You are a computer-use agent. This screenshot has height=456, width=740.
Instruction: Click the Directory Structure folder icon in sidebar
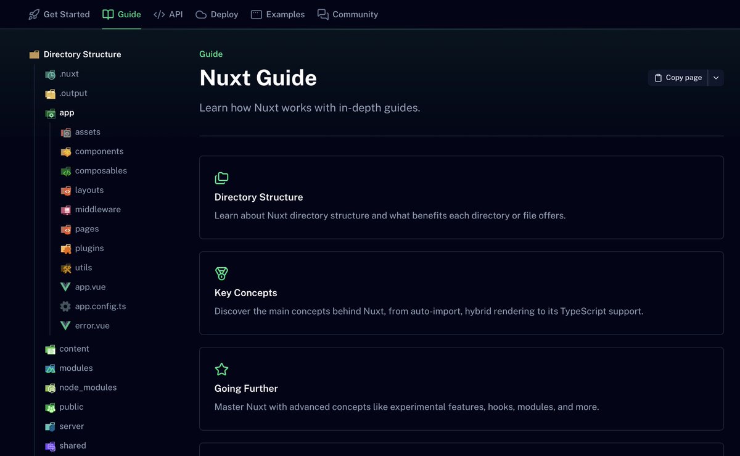[x=35, y=55]
